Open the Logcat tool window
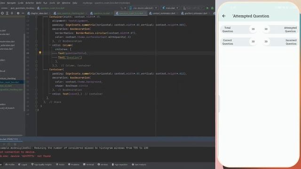This screenshot has width=301, height=169. point(23,164)
